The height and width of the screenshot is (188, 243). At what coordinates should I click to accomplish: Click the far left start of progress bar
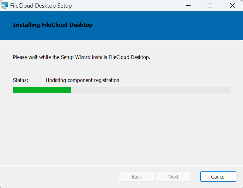[x=14, y=90]
